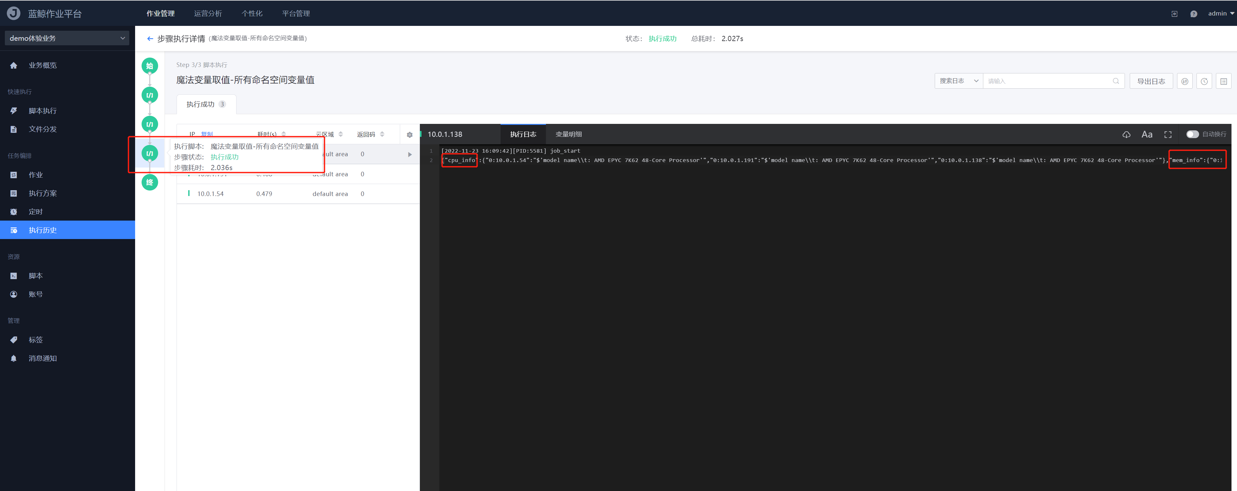1237x491 pixels.
Task: Open 业务概览 home icon in sidebar
Action: pyautogui.click(x=14, y=65)
